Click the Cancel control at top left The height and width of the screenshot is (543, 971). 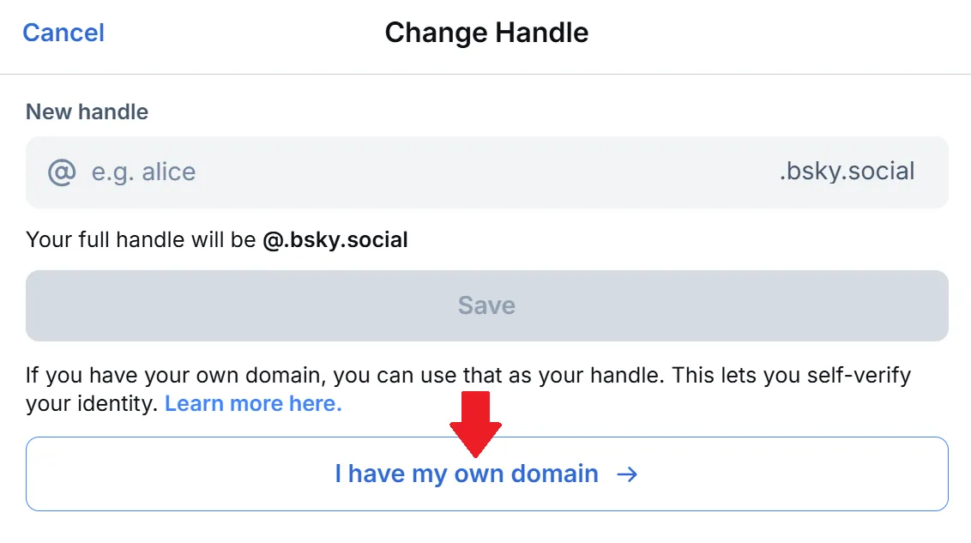pos(63,32)
